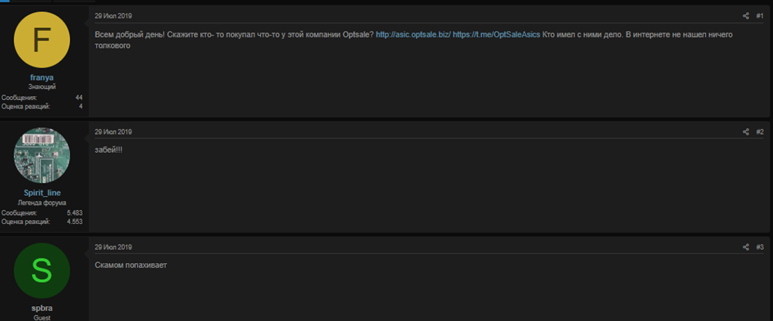Click share icon on post #2
773x321 pixels.
tap(745, 132)
